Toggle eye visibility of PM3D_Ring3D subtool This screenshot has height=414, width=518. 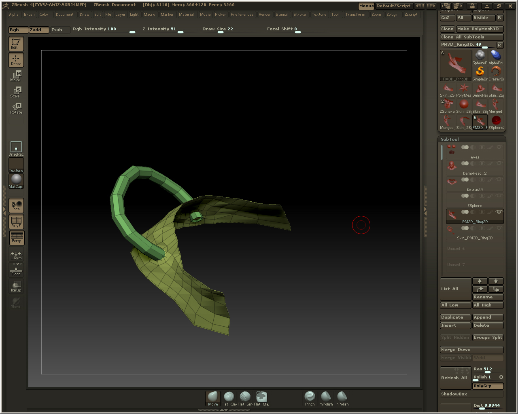tap(499, 212)
